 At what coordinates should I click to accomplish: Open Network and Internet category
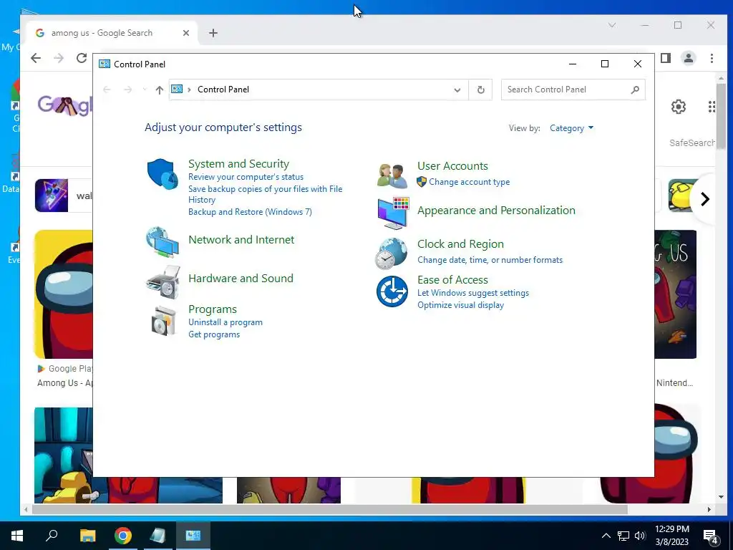click(241, 239)
